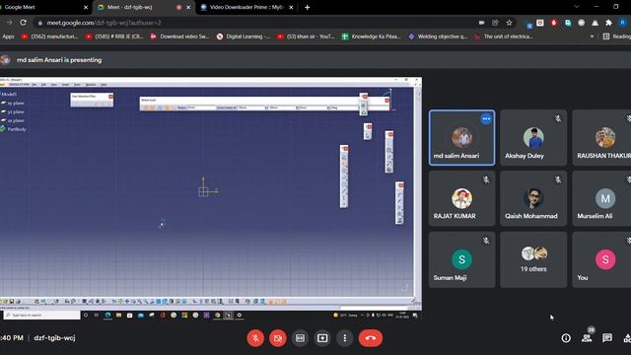Screen dimensions: 631x355
Task: Open the chat with everyone panel
Action: tap(607, 337)
